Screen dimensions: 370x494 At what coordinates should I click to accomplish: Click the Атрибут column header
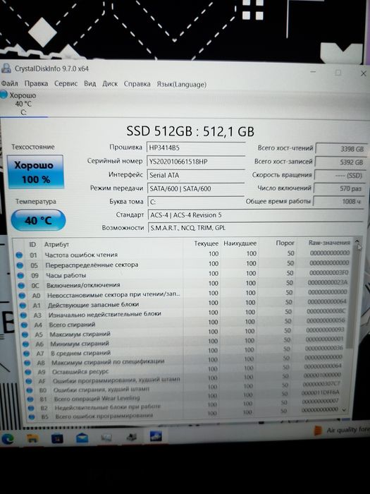56,244
